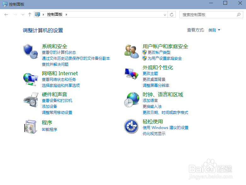Open the System and Security shield icon

(31, 51)
